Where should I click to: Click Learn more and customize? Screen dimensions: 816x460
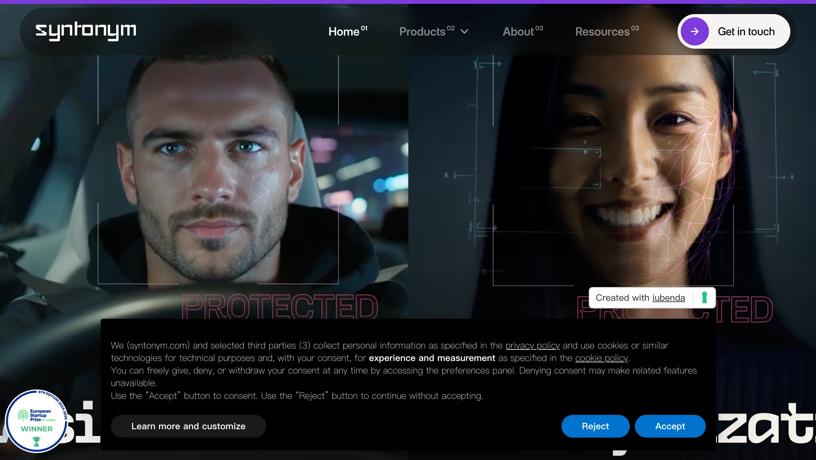(188, 426)
